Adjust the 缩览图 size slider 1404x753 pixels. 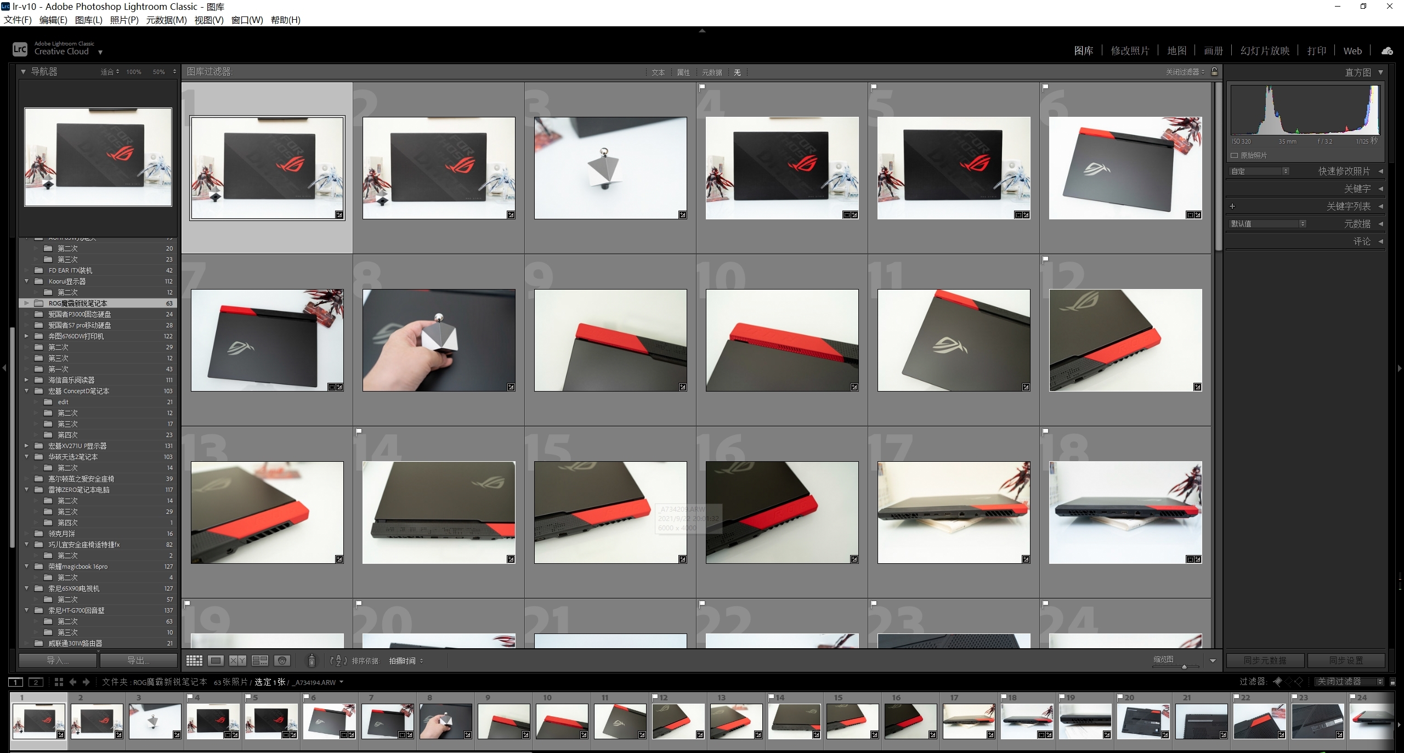pyautogui.click(x=1184, y=667)
